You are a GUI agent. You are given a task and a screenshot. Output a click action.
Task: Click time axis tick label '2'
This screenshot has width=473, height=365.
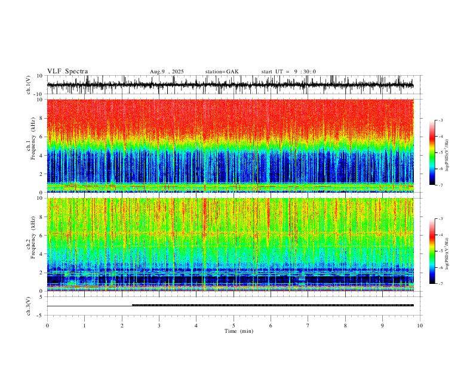tap(122, 326)
